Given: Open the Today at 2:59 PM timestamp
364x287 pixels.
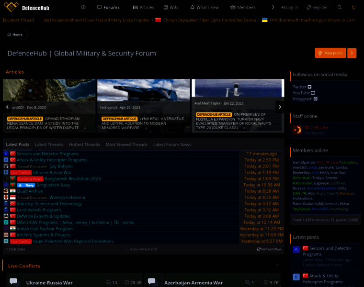Looking at the screenshot, I should pyautogui.click(x=262, y=160).
